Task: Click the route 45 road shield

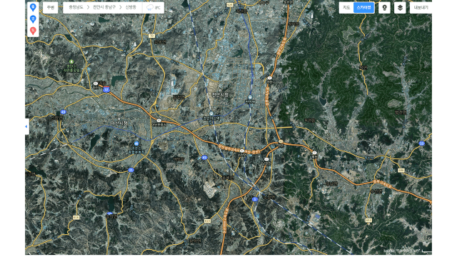Action: (x=64, y=112)
